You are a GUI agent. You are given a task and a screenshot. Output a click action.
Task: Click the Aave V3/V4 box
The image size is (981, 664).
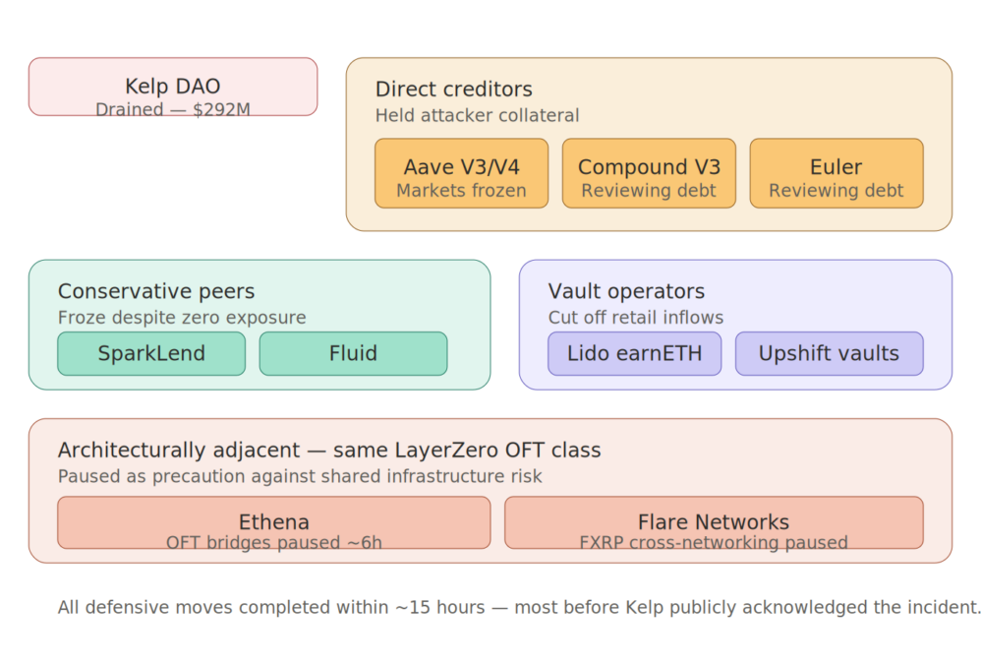pyautogui.click(x=461, y=172)
